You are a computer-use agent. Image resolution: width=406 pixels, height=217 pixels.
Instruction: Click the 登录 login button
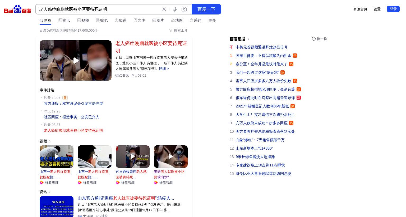click(393, 9)
